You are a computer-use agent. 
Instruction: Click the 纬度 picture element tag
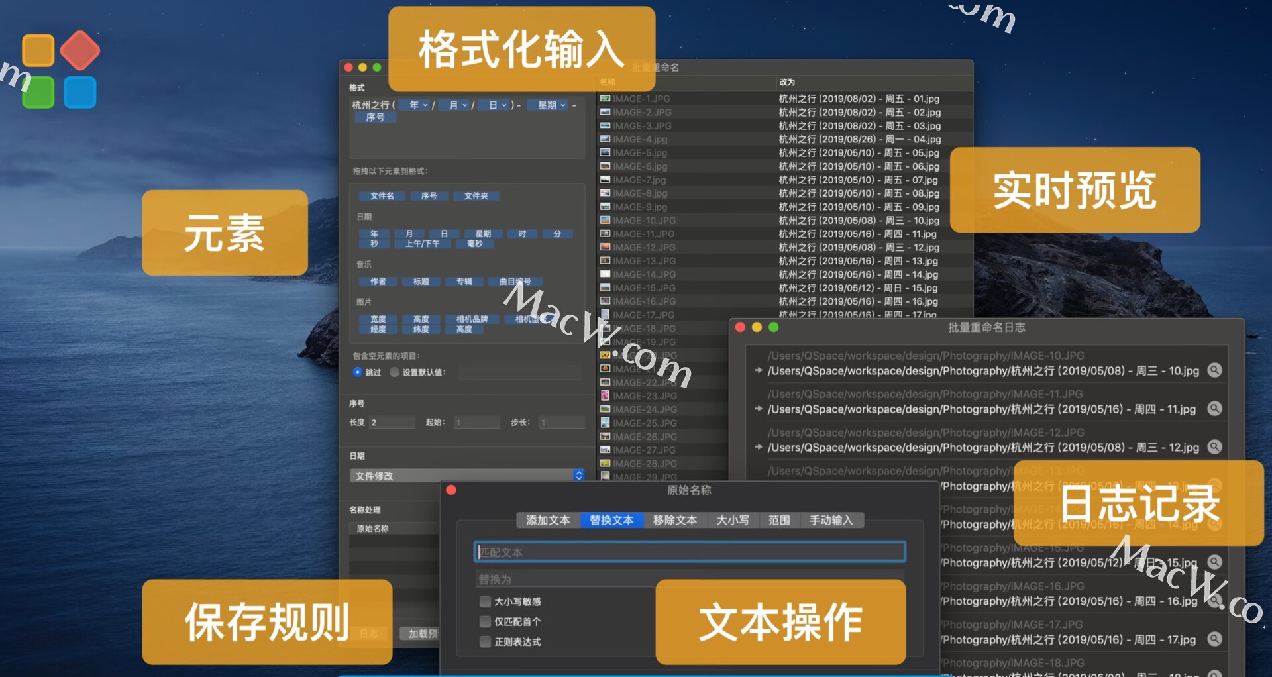coord(421,329)
